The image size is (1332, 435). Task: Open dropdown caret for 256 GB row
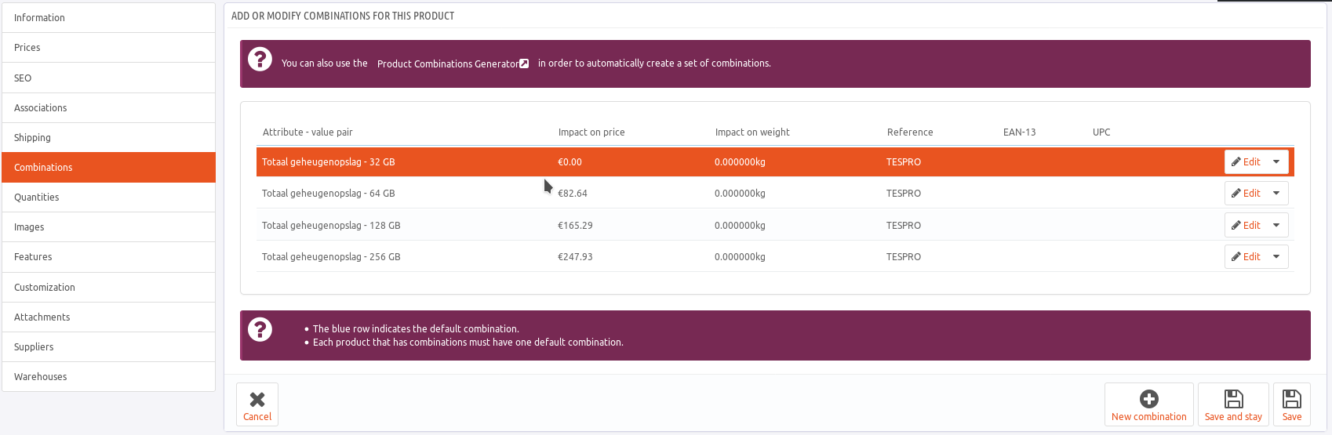pos(1276,257)
